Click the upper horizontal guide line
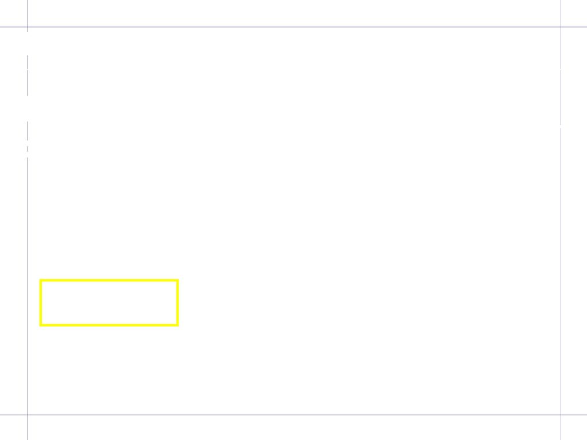The height and width of the screenshot is (440, 587). 293,27
